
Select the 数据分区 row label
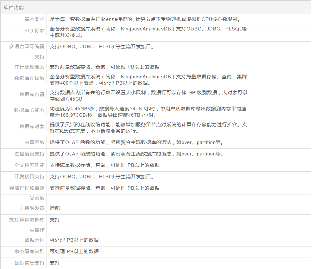click(35, 240)
